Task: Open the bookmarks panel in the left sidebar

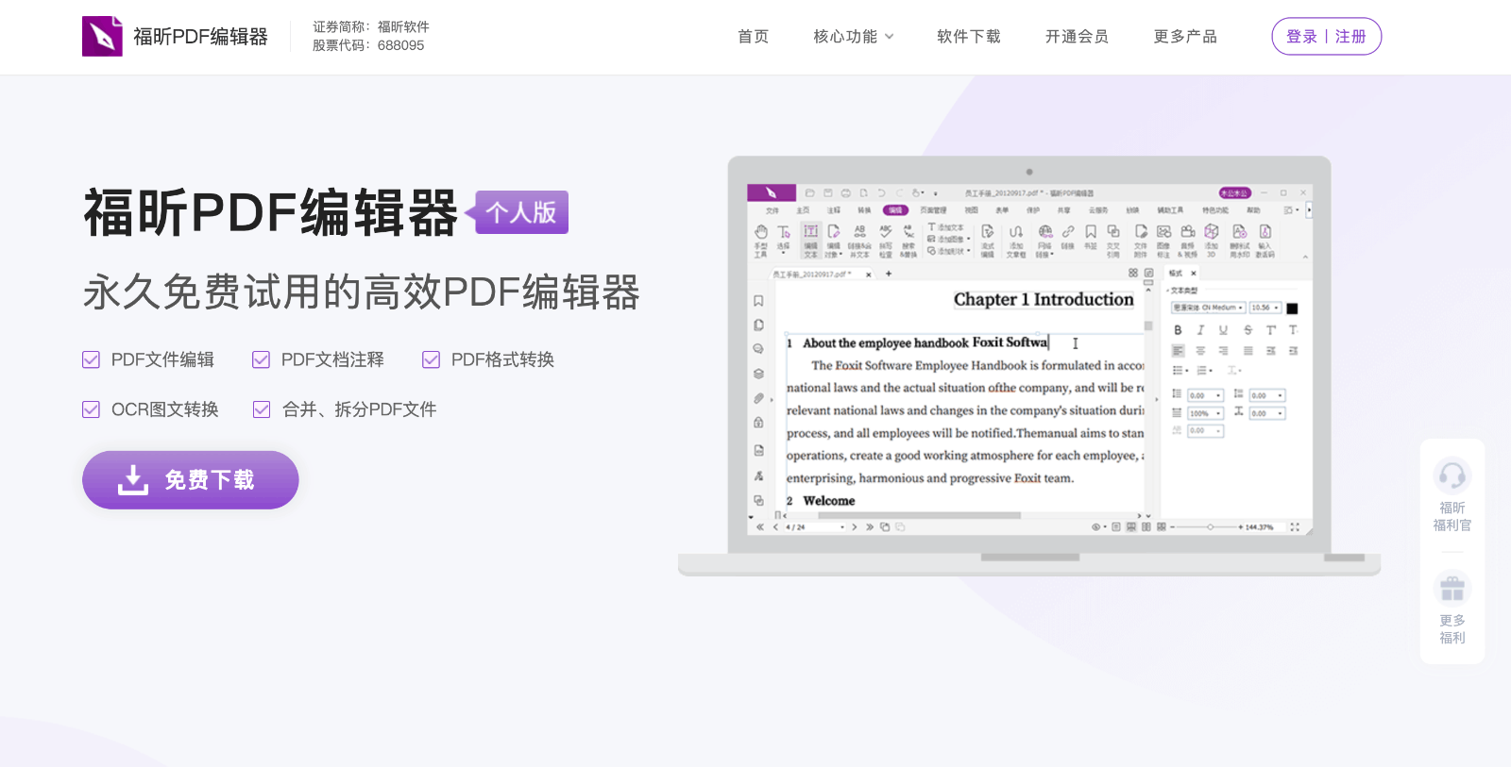Action: pyautogui.click(x=758, y=301)
